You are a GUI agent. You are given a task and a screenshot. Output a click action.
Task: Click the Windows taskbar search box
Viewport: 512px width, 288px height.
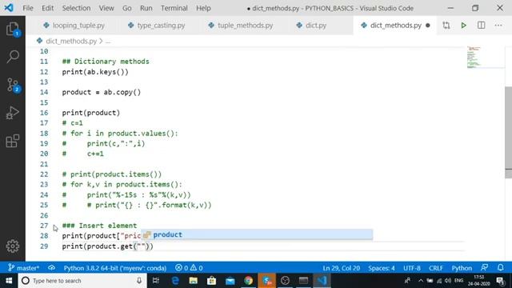(82, 281)
